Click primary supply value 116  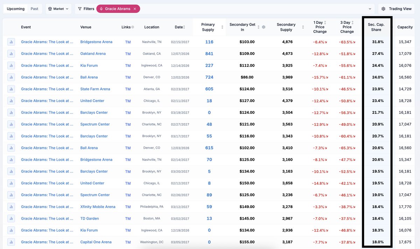tap(209, 42)
